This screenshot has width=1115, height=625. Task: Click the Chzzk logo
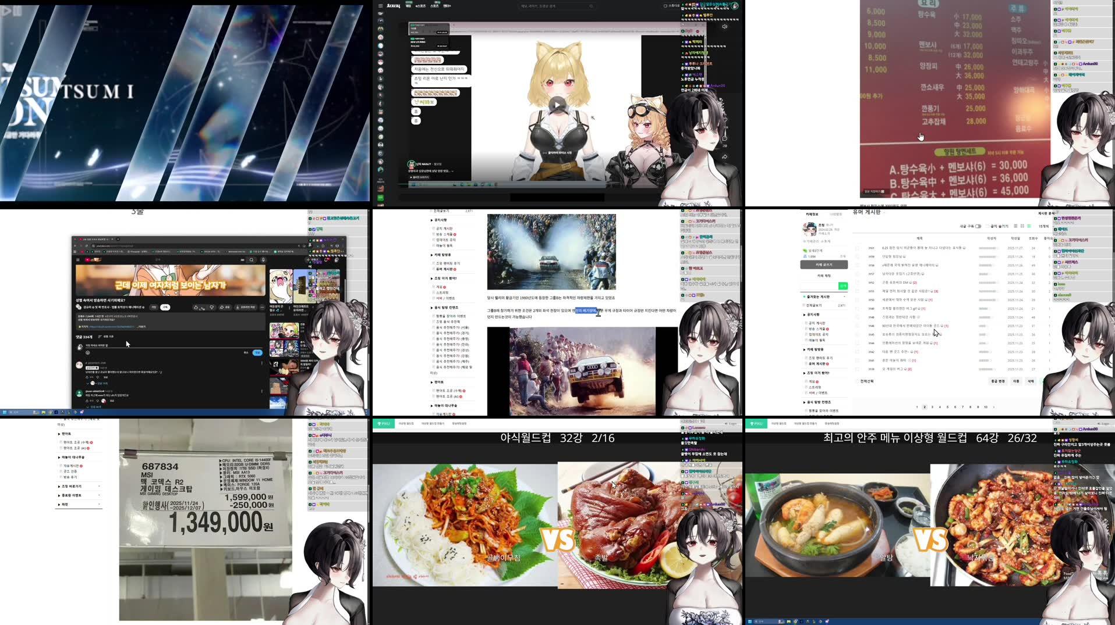394,6
